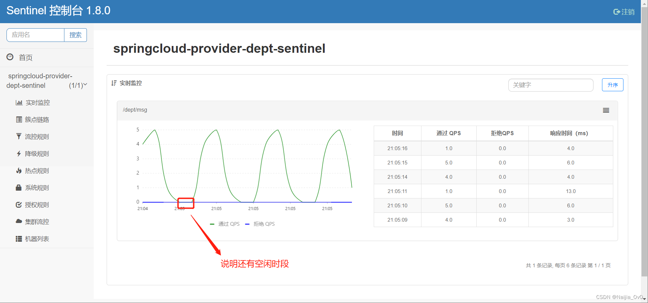Image resolution: width=648 pixels, height=303 pixels.
Task: Click response time value 13.0
Action: pos(571,191)
